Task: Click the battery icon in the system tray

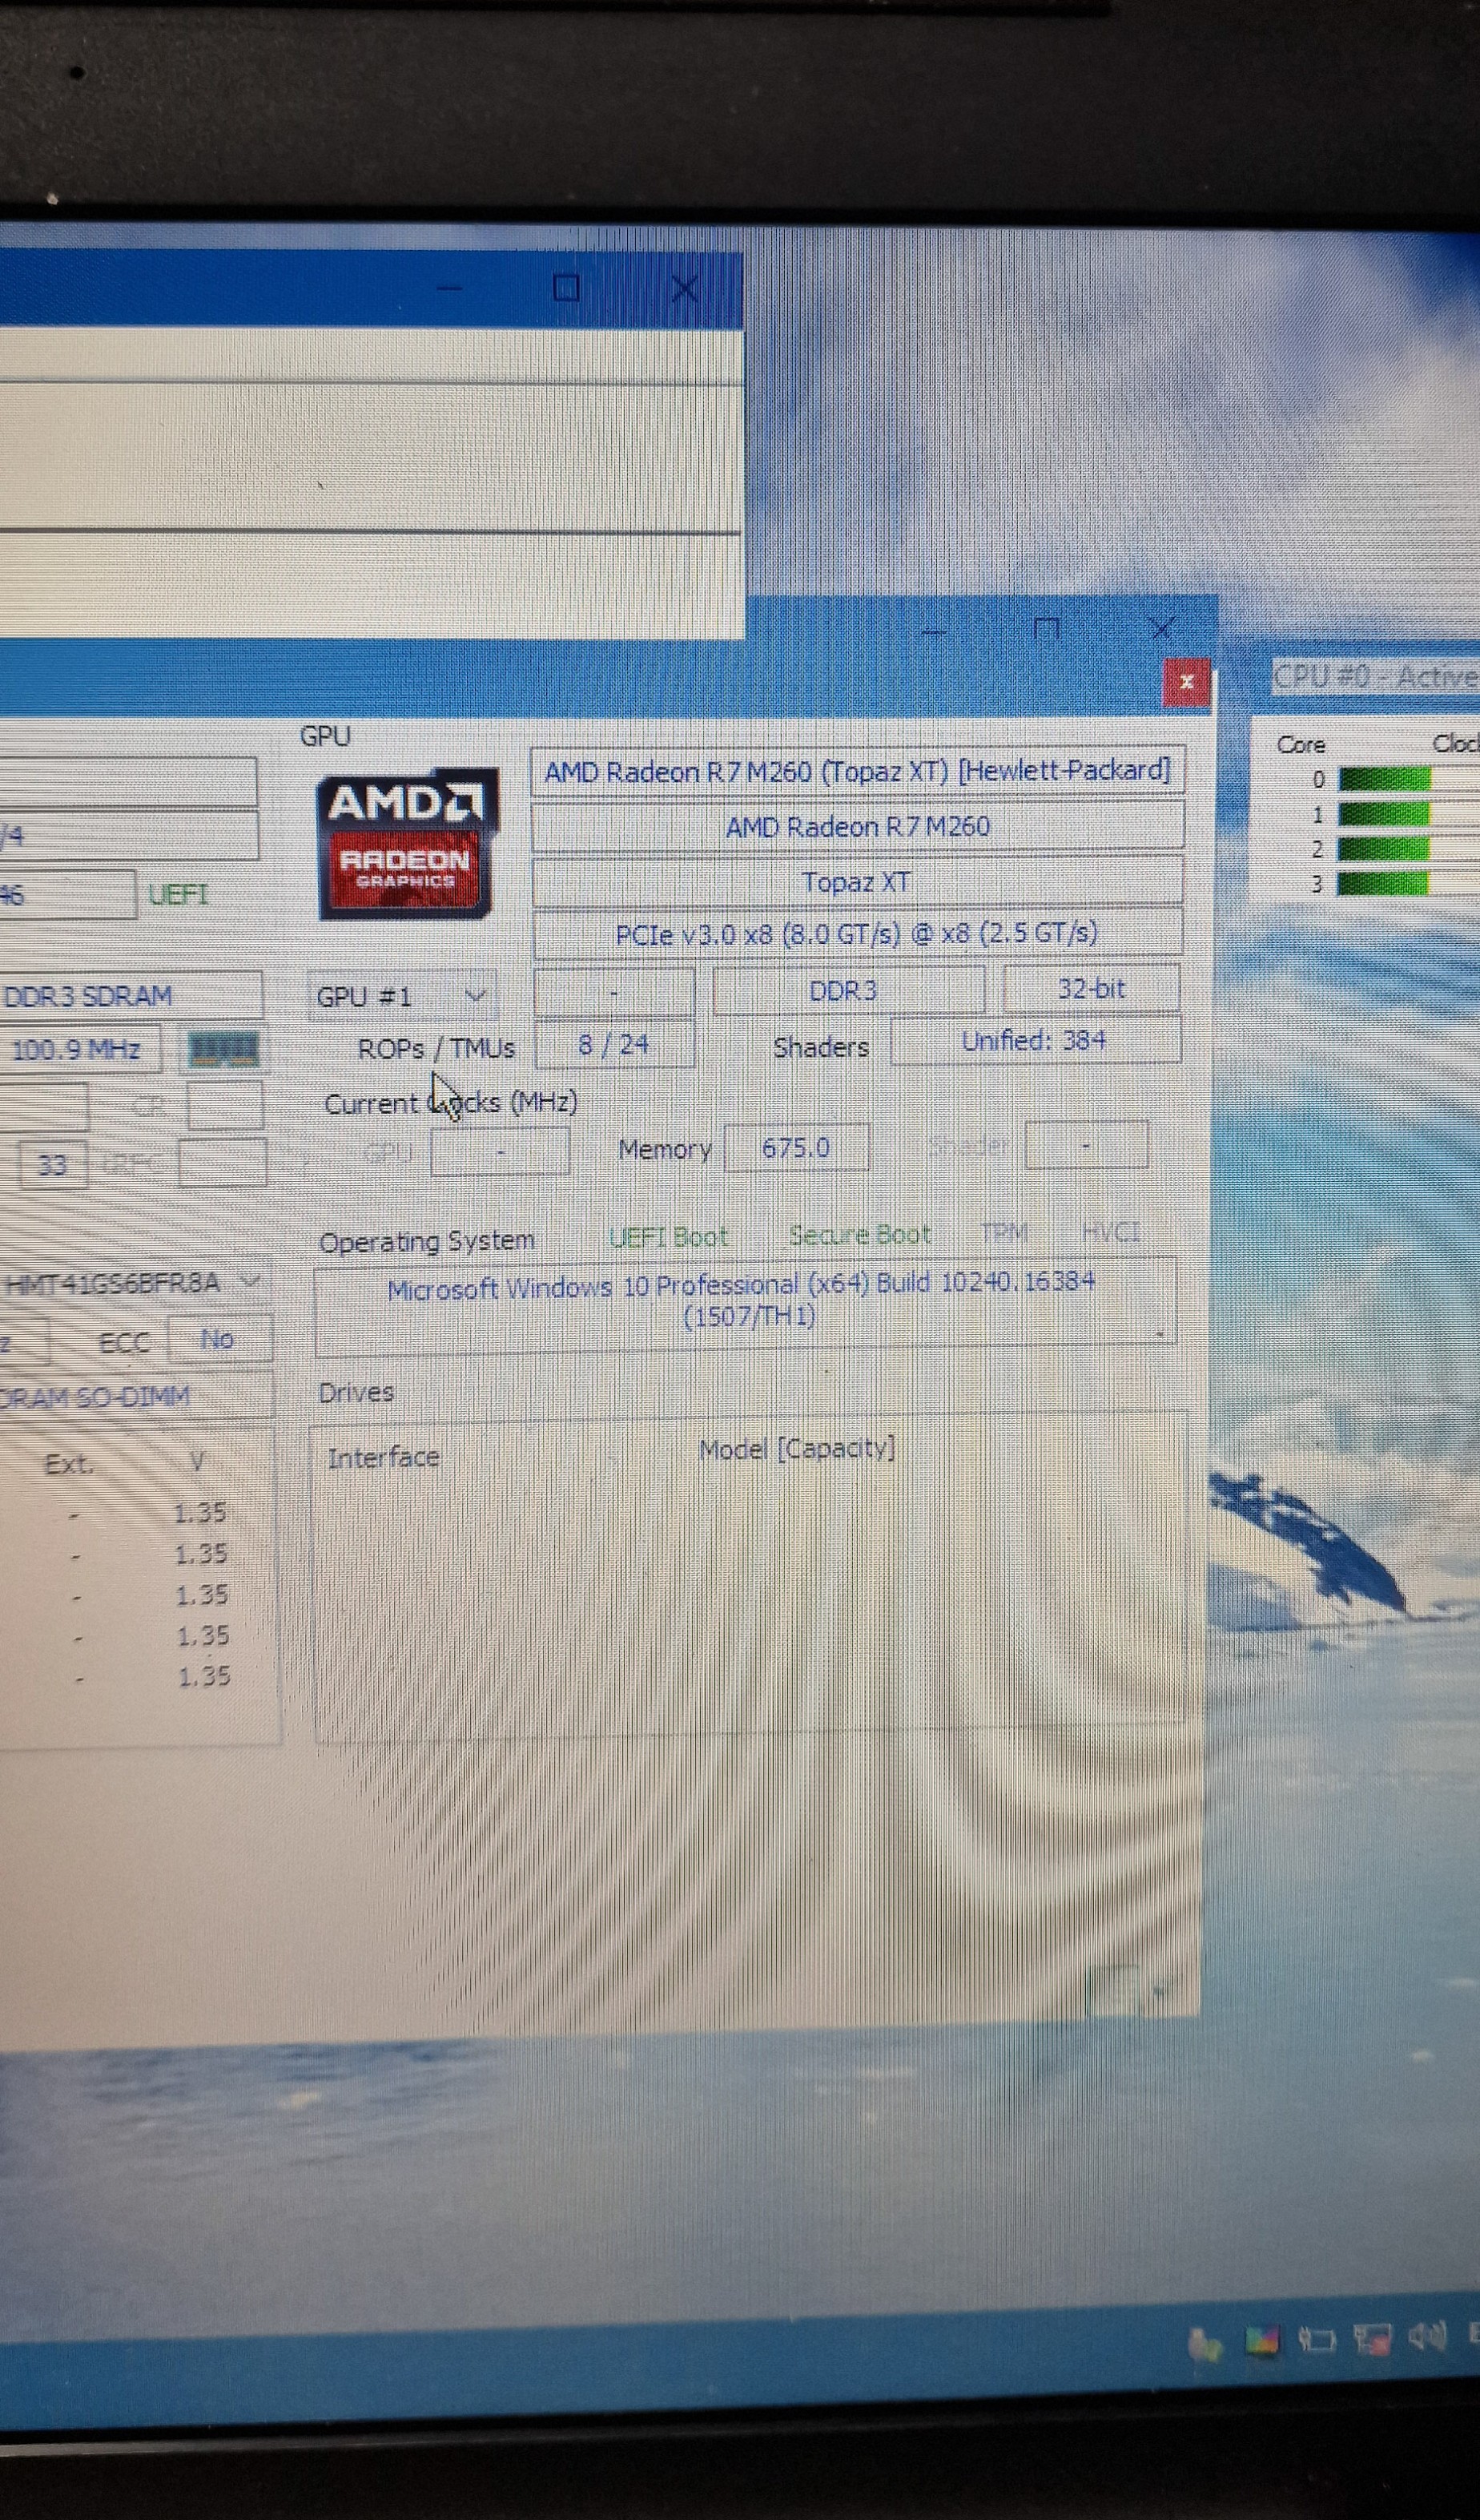Action: click(x=1316, y=2339)
